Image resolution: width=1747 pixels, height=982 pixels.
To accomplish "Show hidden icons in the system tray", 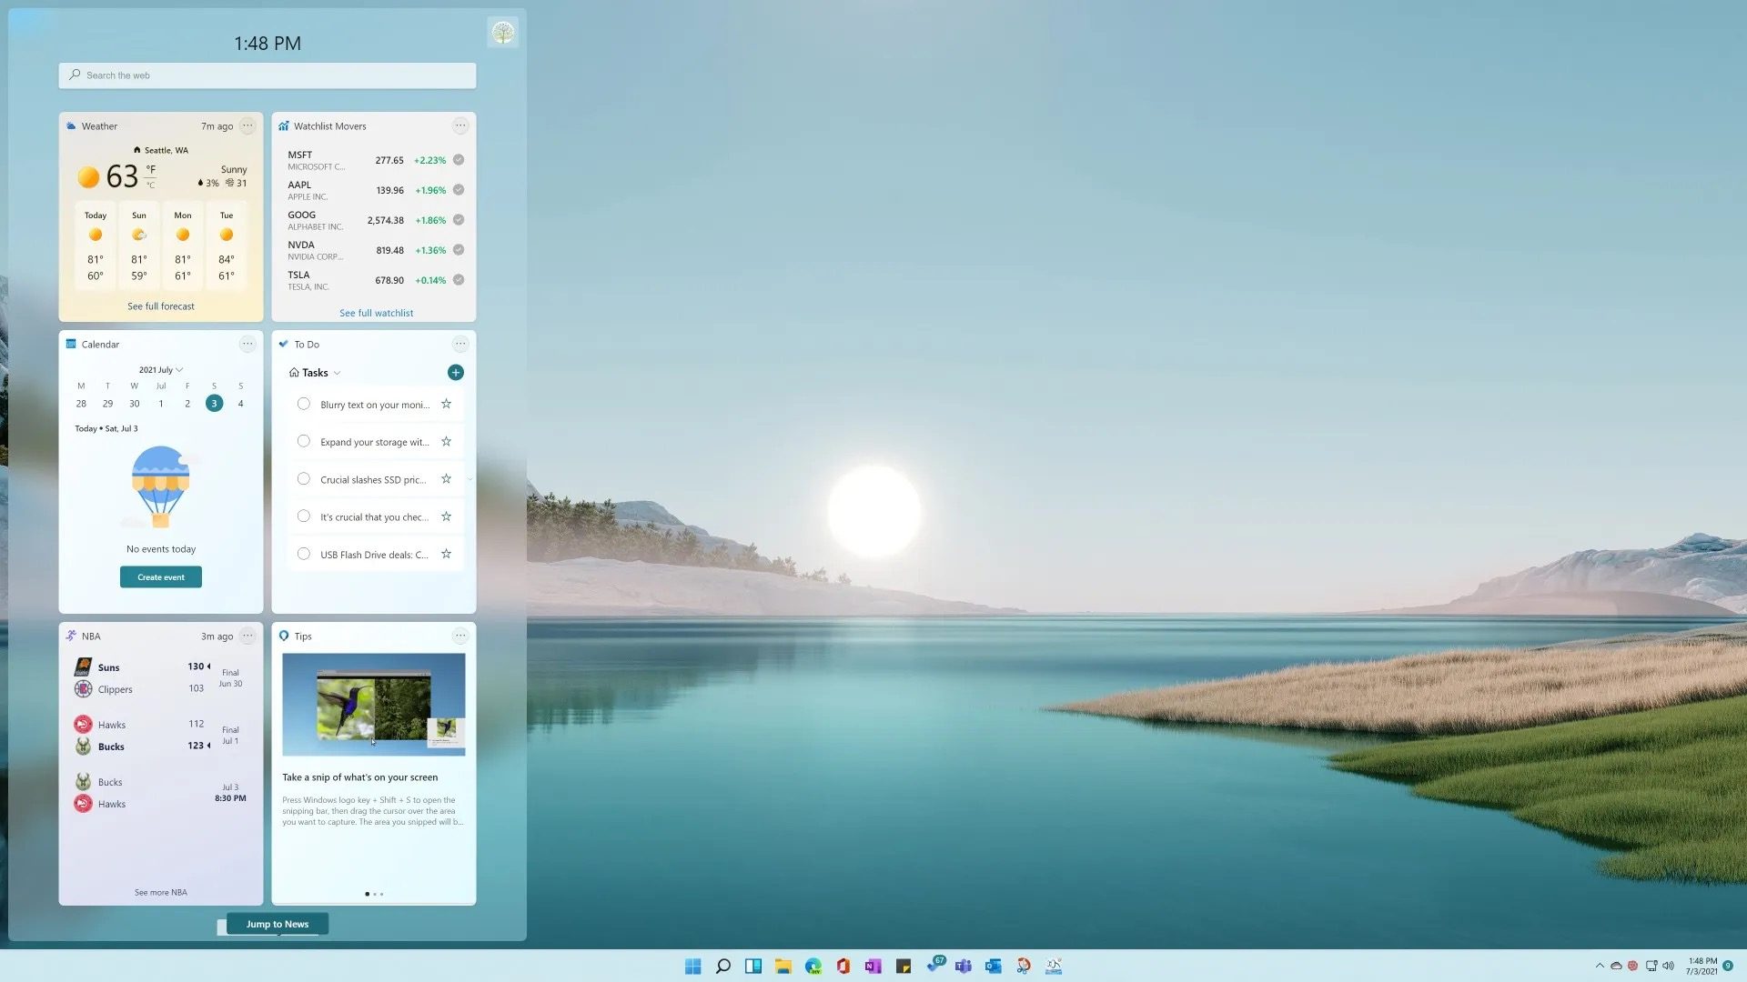I will click(x=1600, y=966).
